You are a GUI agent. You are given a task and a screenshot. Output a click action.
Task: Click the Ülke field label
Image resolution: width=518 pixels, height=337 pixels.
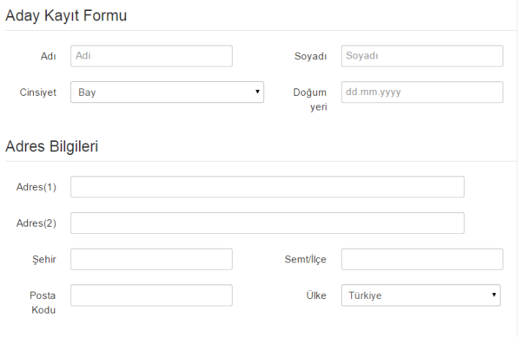(x=315, y=295)
